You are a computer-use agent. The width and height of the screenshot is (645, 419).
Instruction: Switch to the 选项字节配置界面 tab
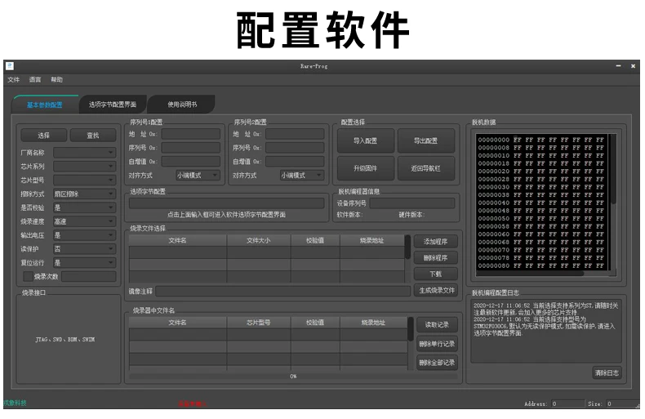click(x=113, y=105)
